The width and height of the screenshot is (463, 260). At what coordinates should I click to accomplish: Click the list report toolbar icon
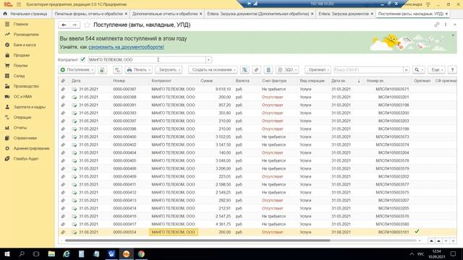(268, 70)
